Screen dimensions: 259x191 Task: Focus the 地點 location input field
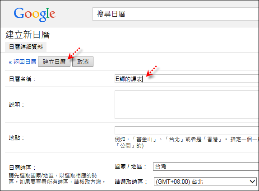pos(187,130)
